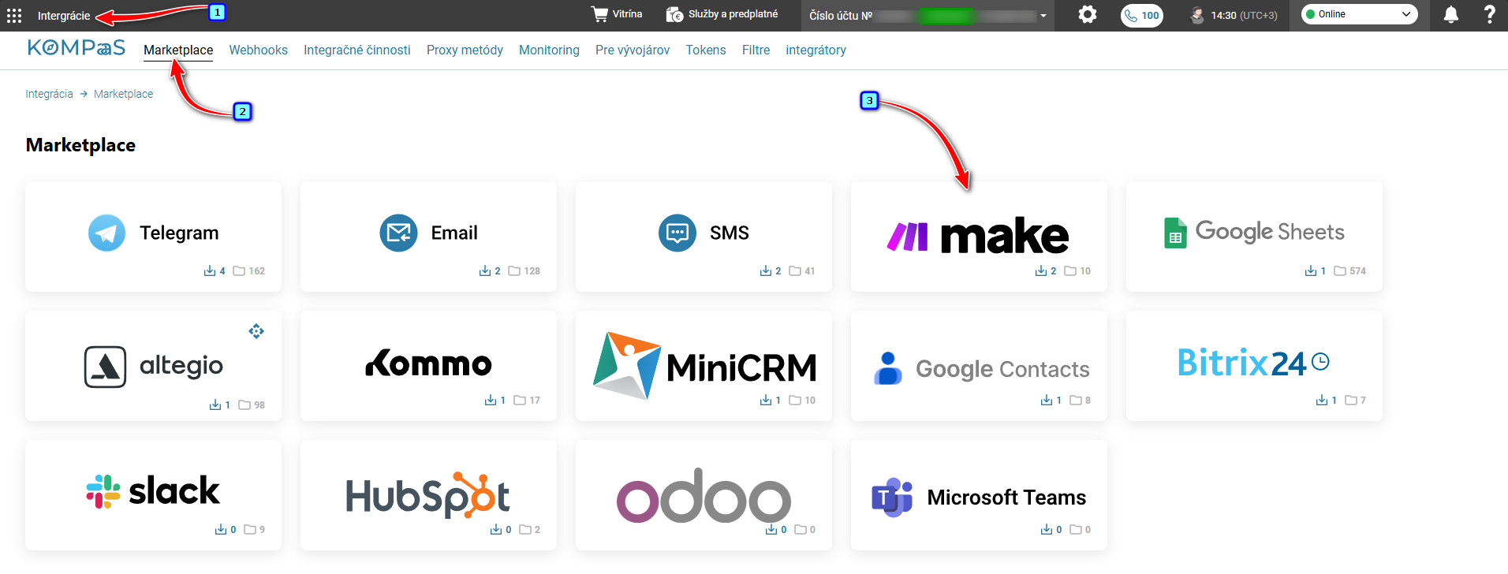The width and height of the screenshot is (1508, 574).
Task: Click the altegio logo icon
Action: coord(105,367)
